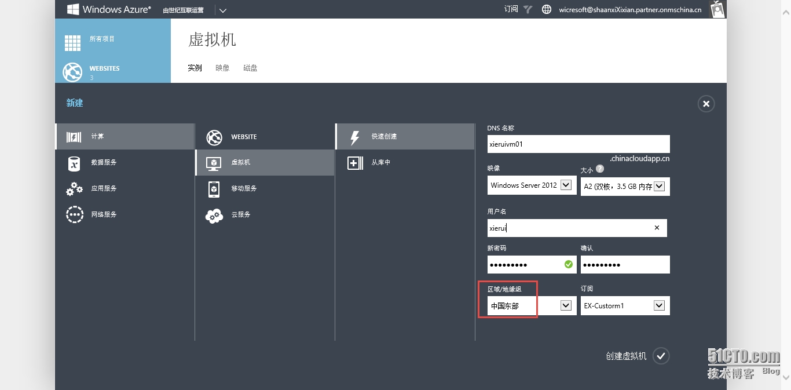
Task: Open 所有项目 grid icon in sidebar
Action: [x=72, y=43]
